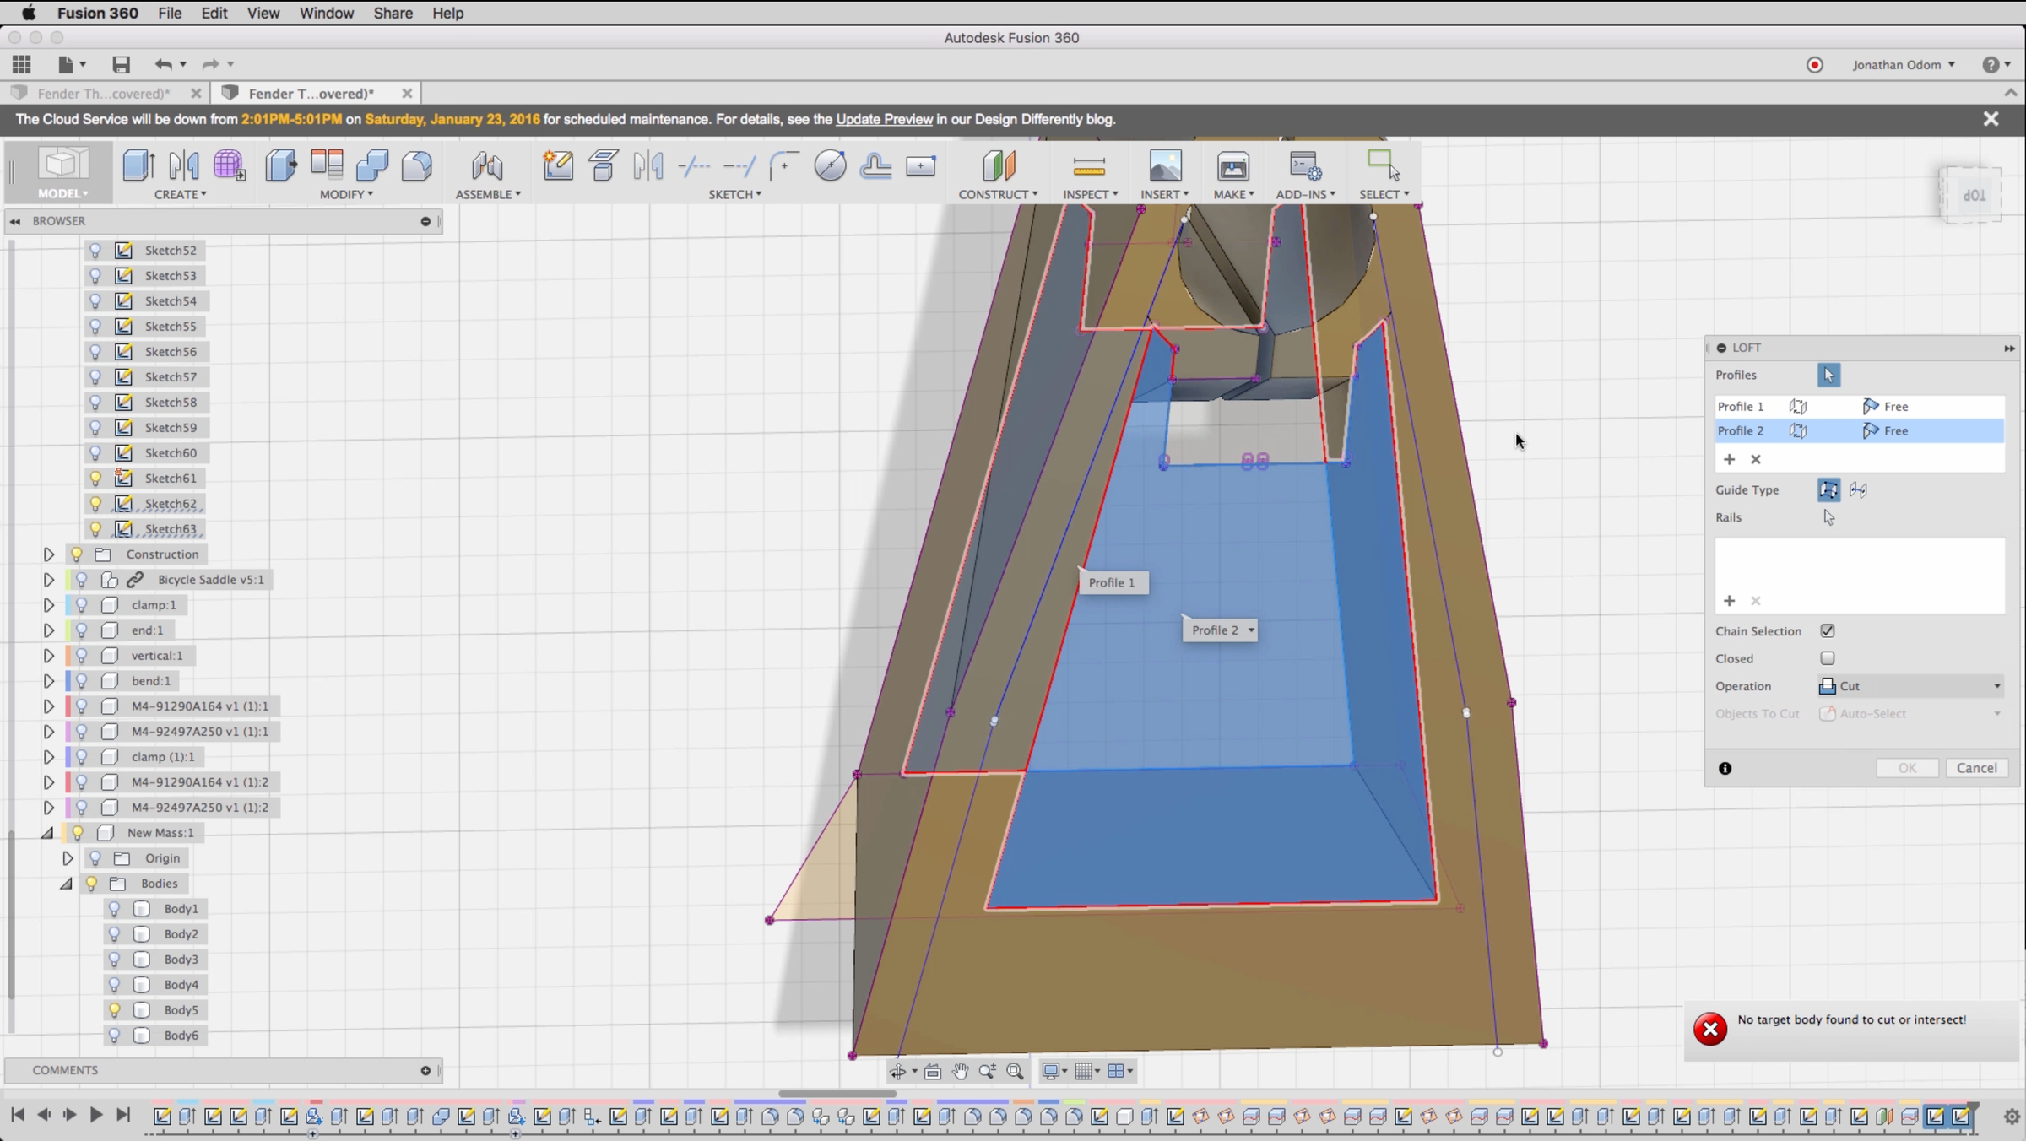Click Cancel in the Loft dialog
This screenshot has width=2026, height=1141.
1976,768
